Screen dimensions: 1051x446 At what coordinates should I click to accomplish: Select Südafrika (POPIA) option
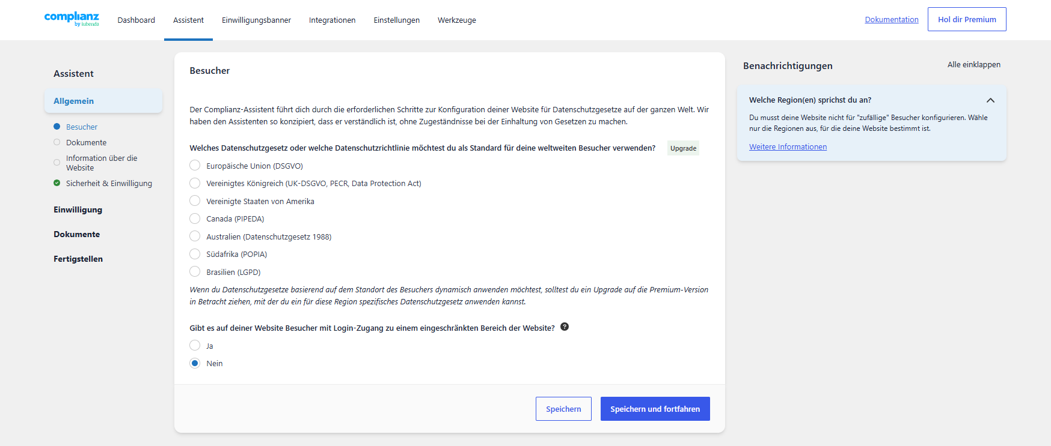195,254
